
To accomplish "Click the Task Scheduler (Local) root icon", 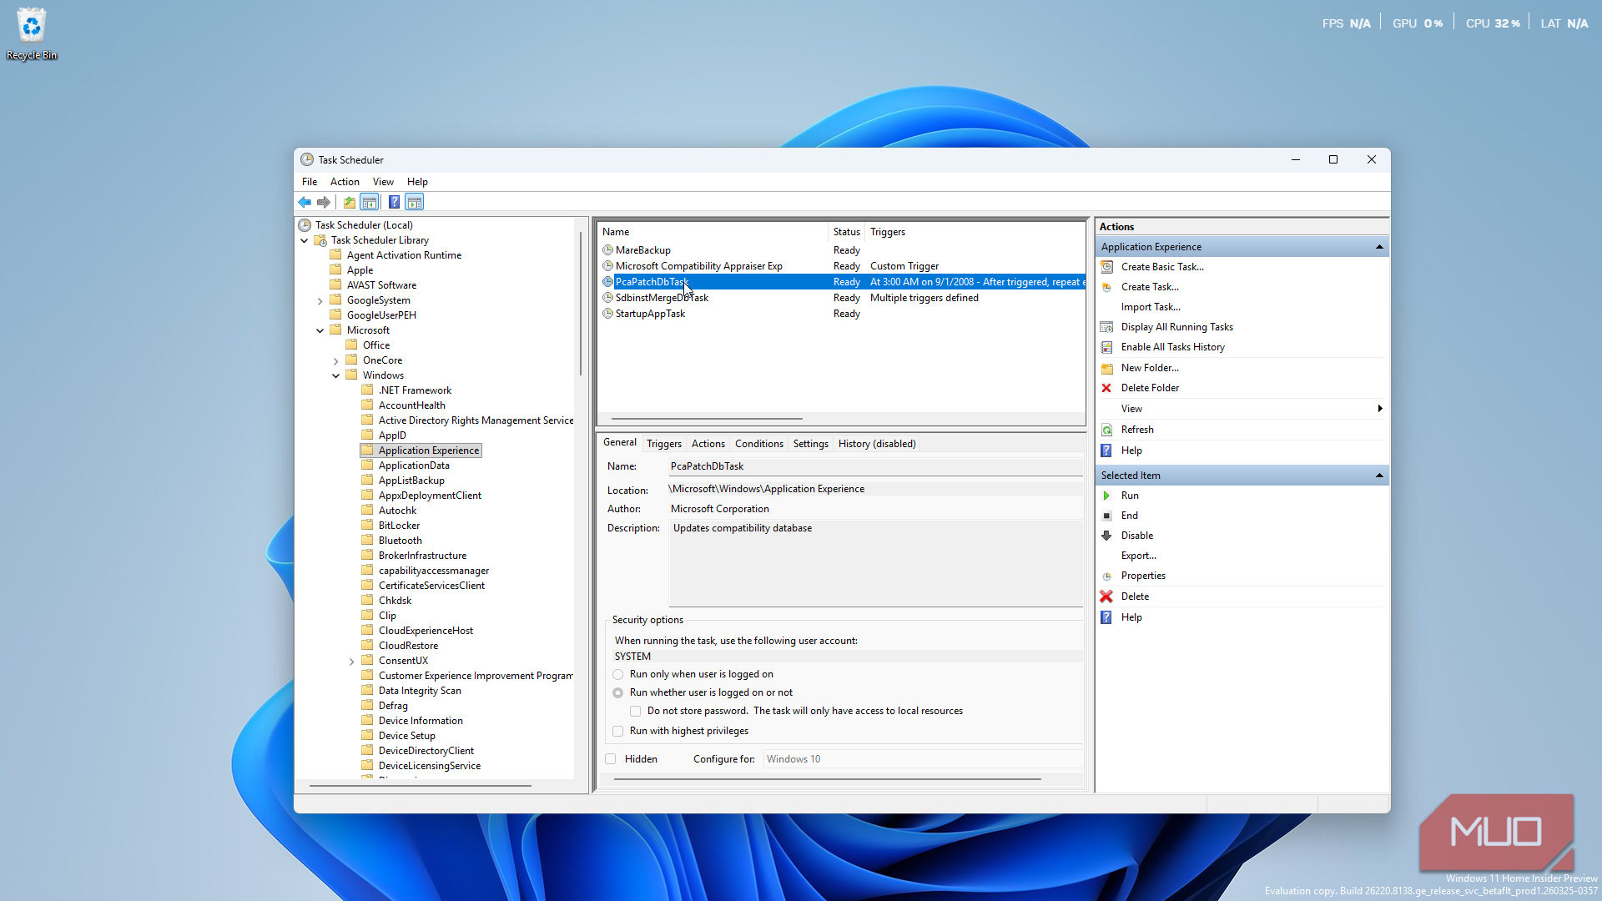I will (x=305, y=225).
